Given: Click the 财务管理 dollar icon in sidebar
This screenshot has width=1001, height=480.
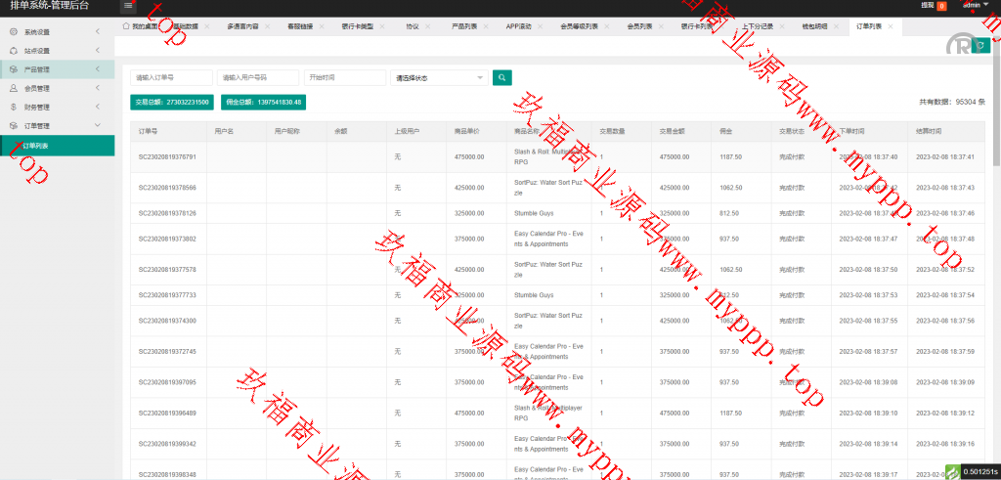Looking at the screenshot, I should pos(13,107).
